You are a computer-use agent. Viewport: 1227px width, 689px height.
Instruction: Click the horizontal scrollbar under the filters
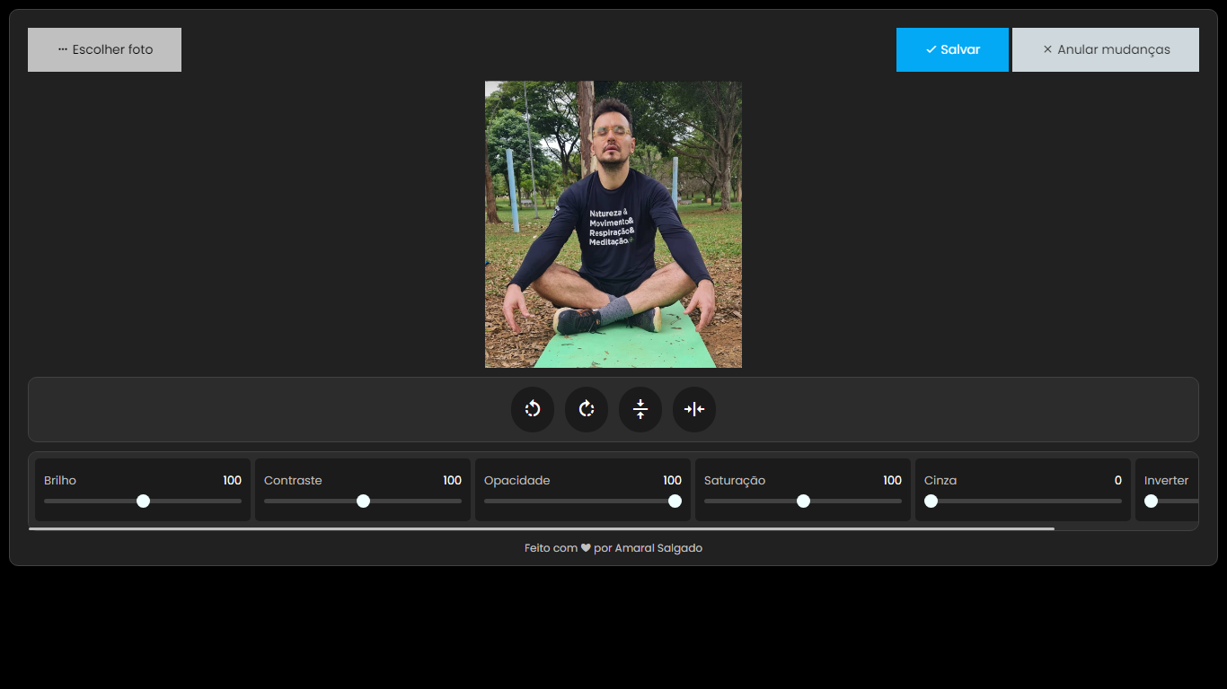click(541, 529)
